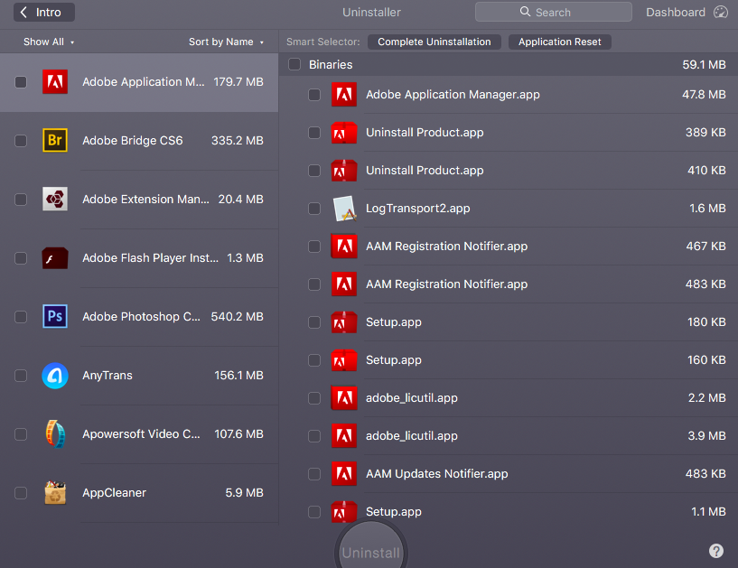Image resolution: width=738 pixels, height=568 pixels.
Task: Click the Binaries section heading
Action: point(331,64)
